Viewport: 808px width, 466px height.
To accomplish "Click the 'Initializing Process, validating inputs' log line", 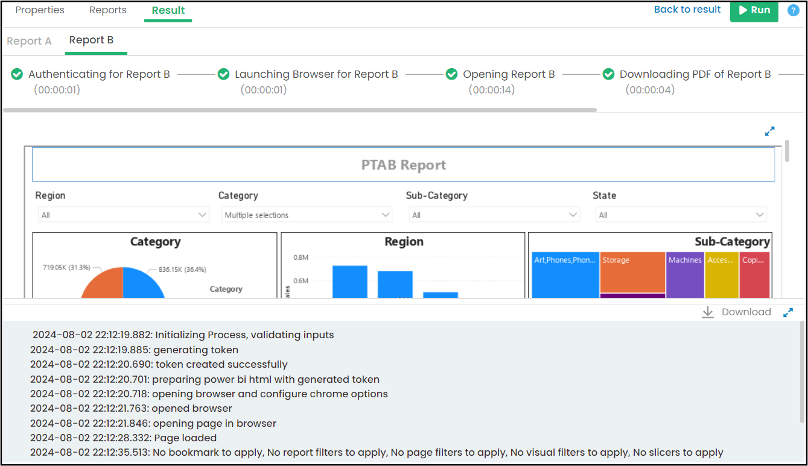I will 183,335.
